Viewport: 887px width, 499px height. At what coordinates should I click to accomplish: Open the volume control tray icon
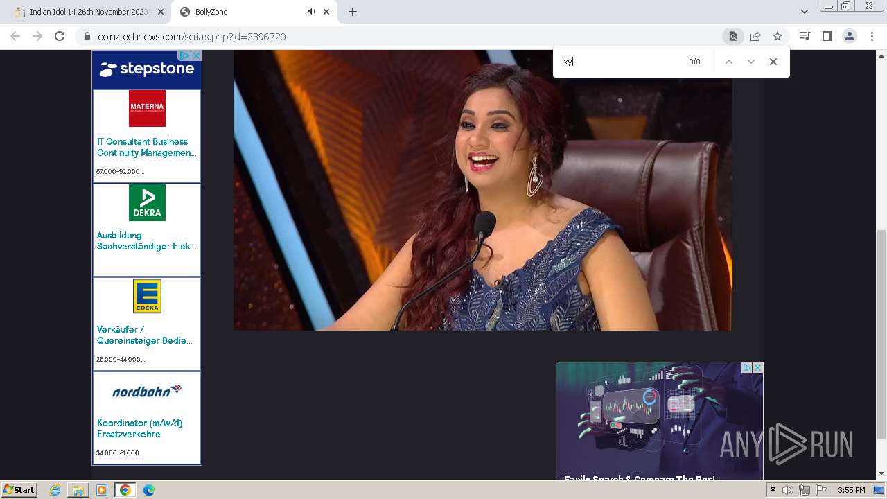pyautogui.click(x=788, y=490)
